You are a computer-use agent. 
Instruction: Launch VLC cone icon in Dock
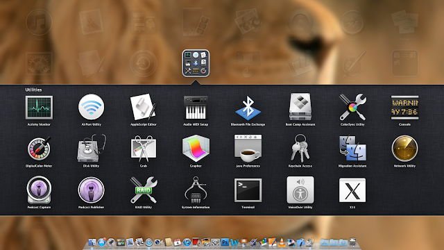(x=282, y=242)
